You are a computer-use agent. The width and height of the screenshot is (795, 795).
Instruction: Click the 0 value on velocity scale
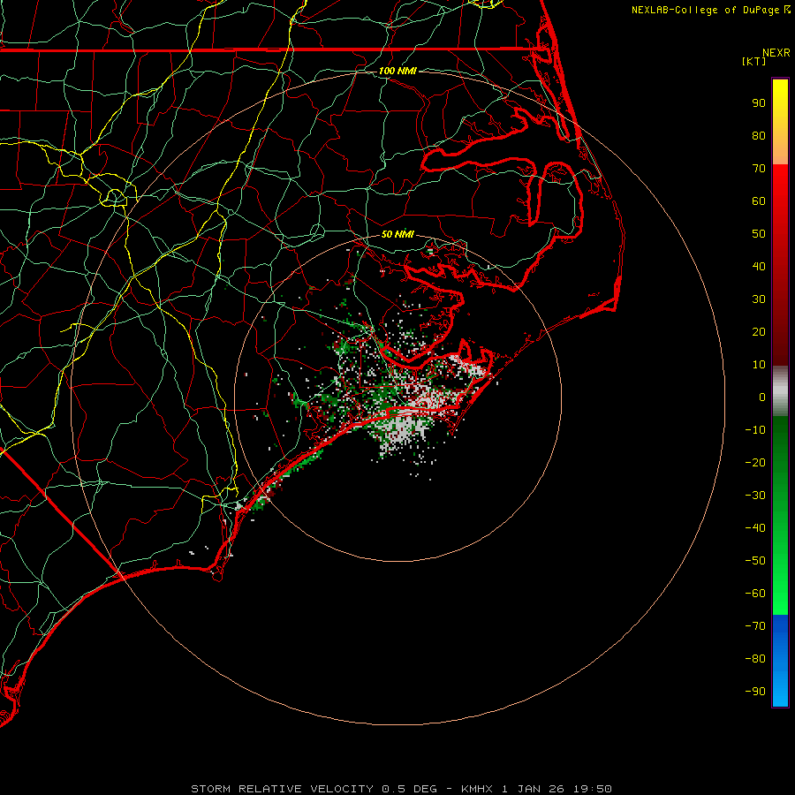coord(762,397)
